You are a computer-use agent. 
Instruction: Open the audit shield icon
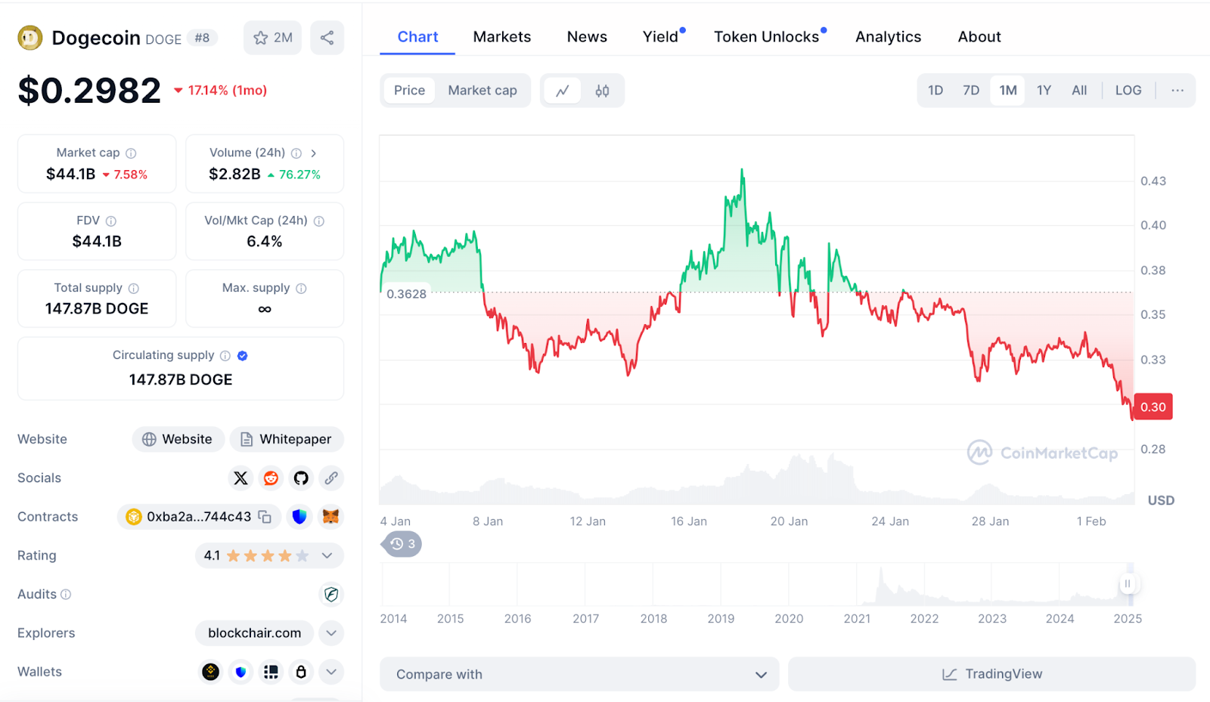(331, 594)
